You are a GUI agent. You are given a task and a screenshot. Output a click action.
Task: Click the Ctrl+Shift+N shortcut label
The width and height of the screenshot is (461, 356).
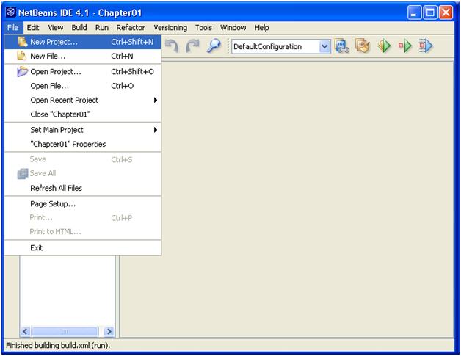pyautogui.click(x=132, y=42)
